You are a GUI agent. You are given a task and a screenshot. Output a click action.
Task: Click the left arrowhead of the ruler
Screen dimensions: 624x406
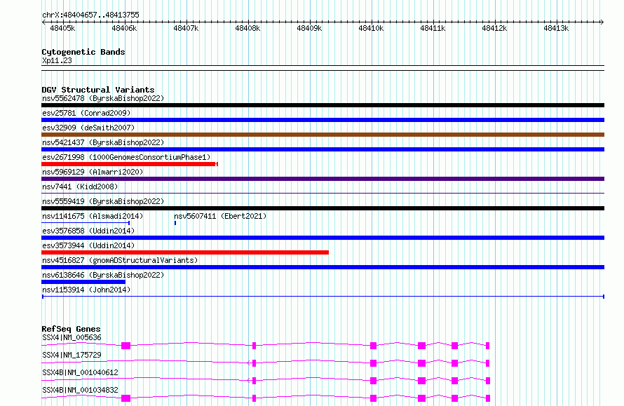pos(43,22)
